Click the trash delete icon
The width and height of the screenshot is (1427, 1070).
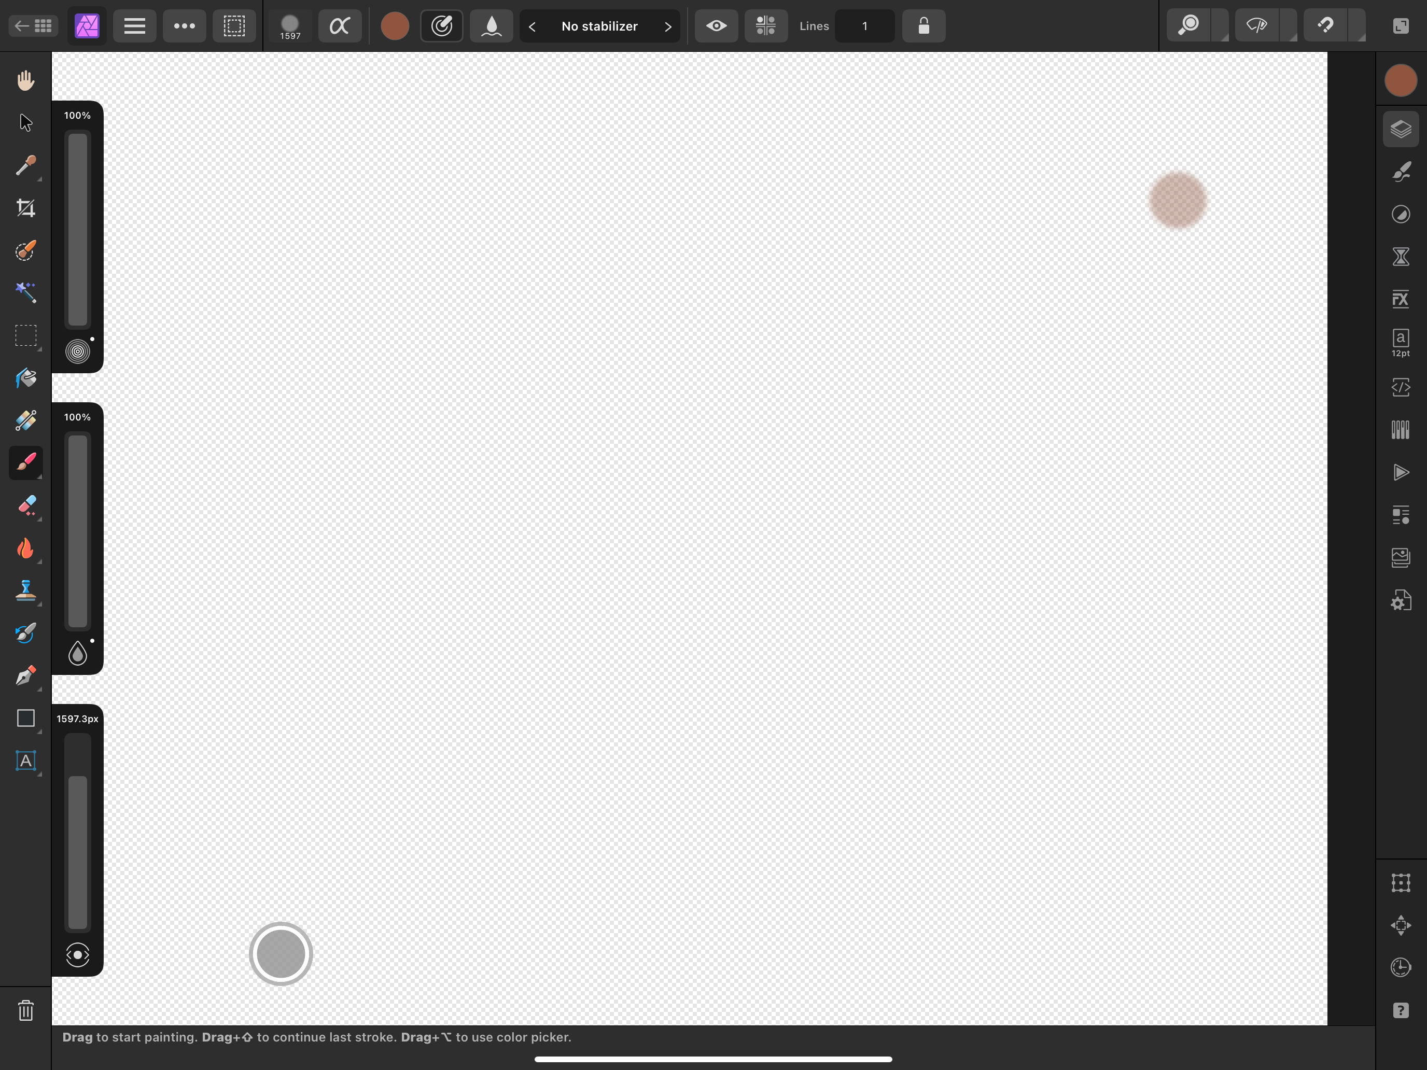[x=26, y=1010]
